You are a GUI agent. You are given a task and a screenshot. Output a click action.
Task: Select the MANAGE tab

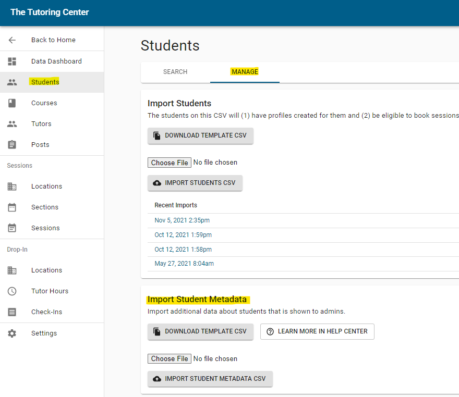pos(245,72)
